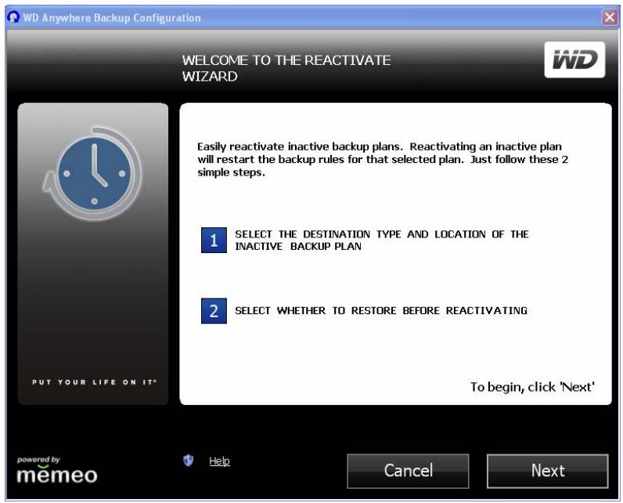Click the WD logo in the header

point(574,60)
